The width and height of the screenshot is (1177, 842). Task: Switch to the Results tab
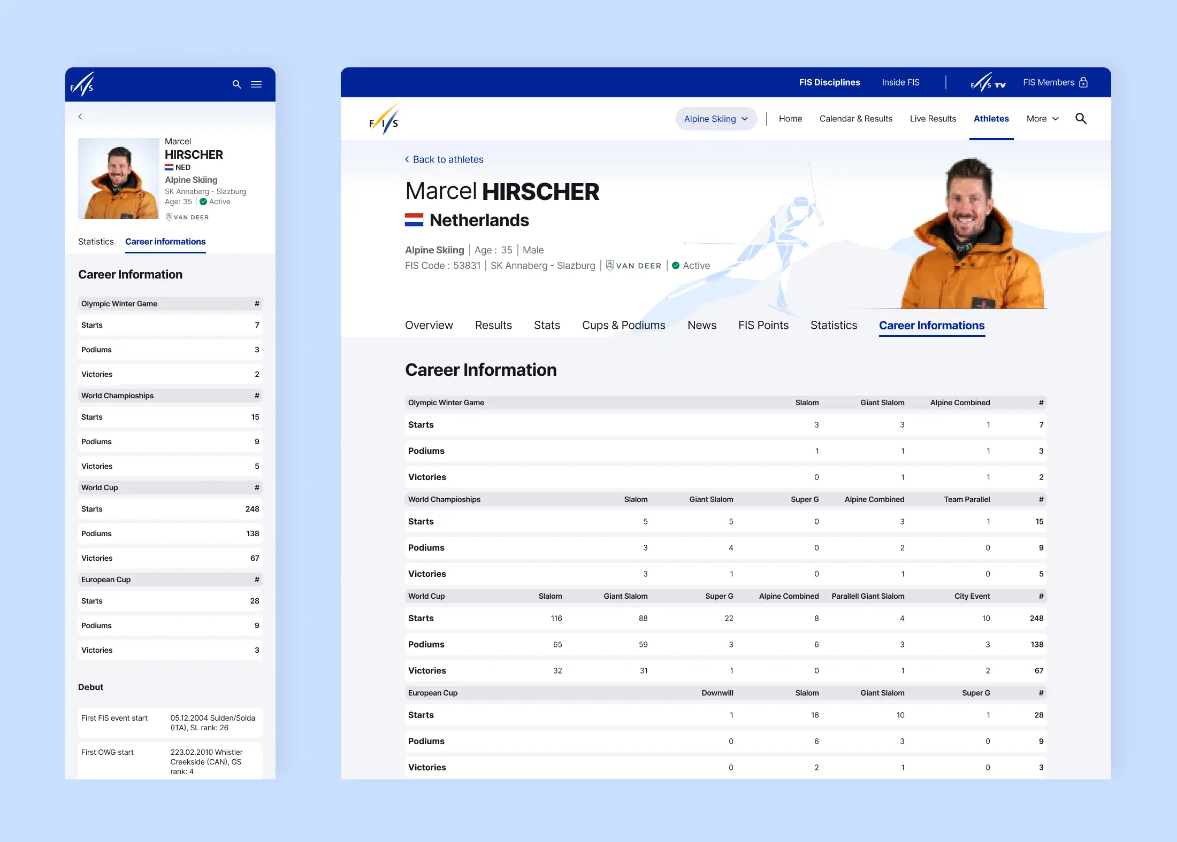[493, 325]
